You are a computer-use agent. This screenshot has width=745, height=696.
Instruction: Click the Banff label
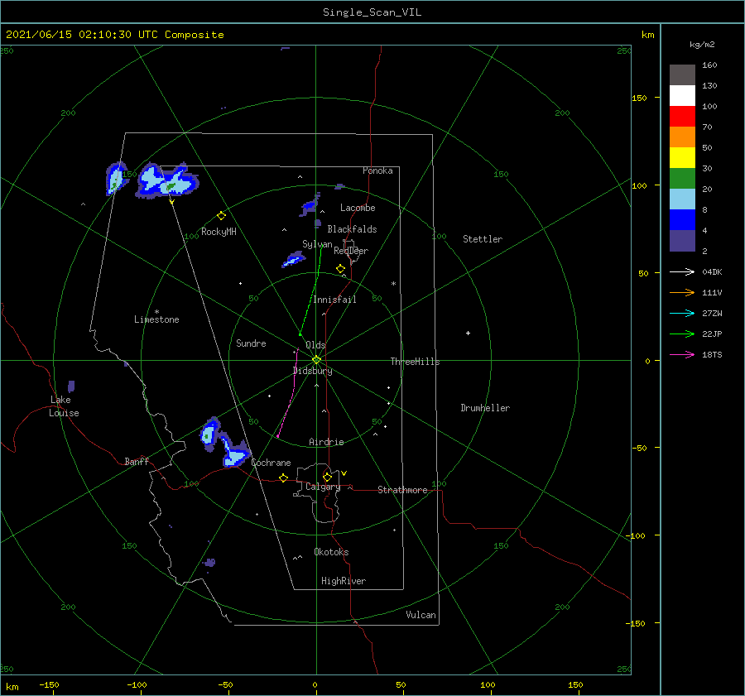pos(137,461)
